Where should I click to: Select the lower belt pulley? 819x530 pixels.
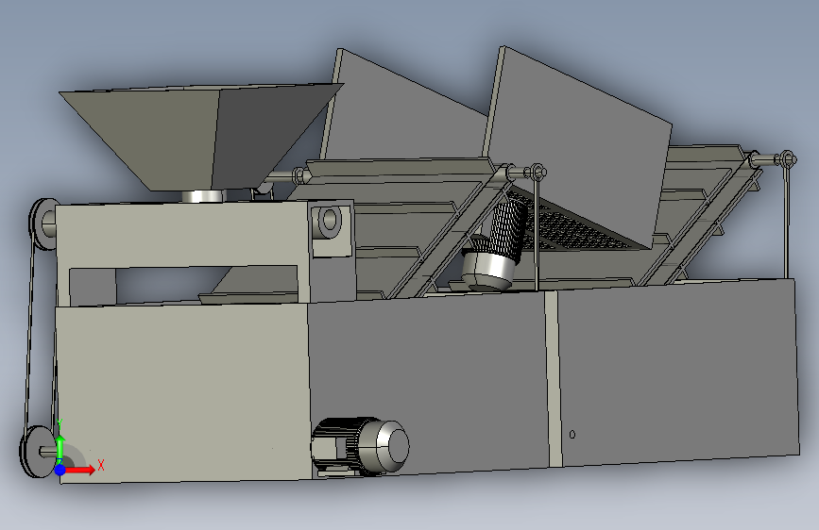[x=37, y=451]
